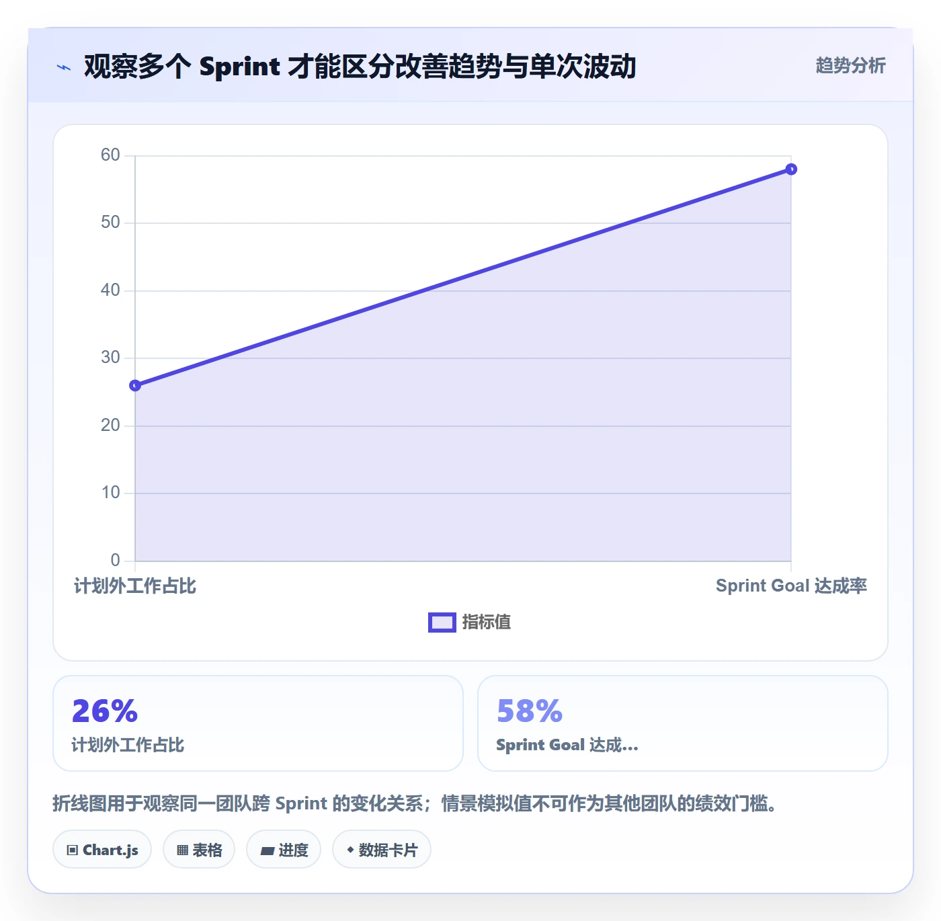Select the 进度 tag

(284, 850)
